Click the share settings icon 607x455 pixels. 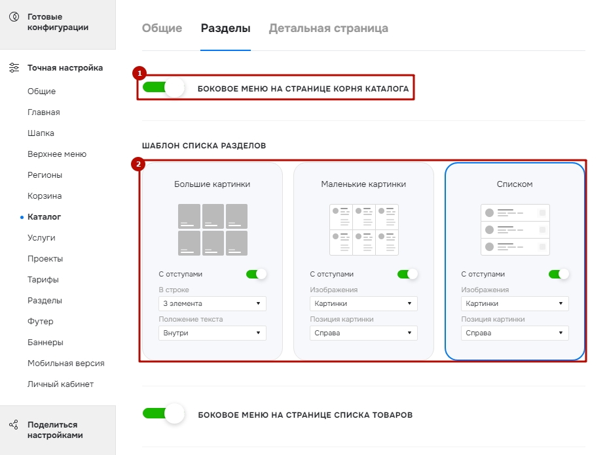14,424
